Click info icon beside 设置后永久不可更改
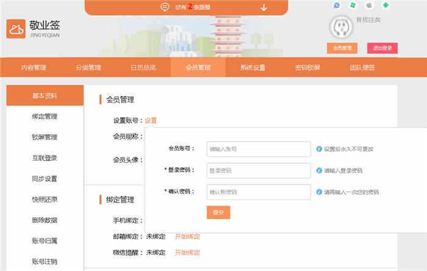The width and height of the screenshot is (427, 271). tap(318, 149)
